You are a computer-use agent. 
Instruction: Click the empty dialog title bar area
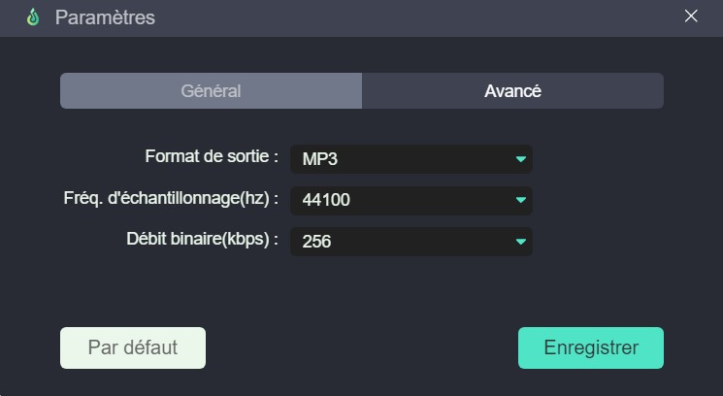tap(415, 17)
